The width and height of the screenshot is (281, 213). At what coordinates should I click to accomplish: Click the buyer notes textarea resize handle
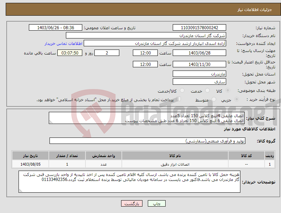(x=21, y=191)
